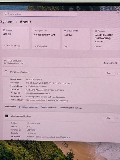Click the Device specifications info icon
The image size is (120, 160).
[6, 72]
